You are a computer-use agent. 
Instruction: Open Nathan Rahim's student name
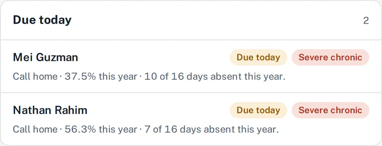coord(50,110)
